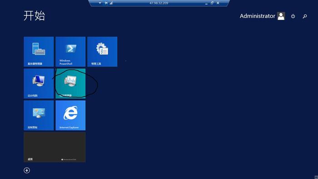Check connection signal quality icon
This screenshot has width=318, height=179.
coord(111,3)
